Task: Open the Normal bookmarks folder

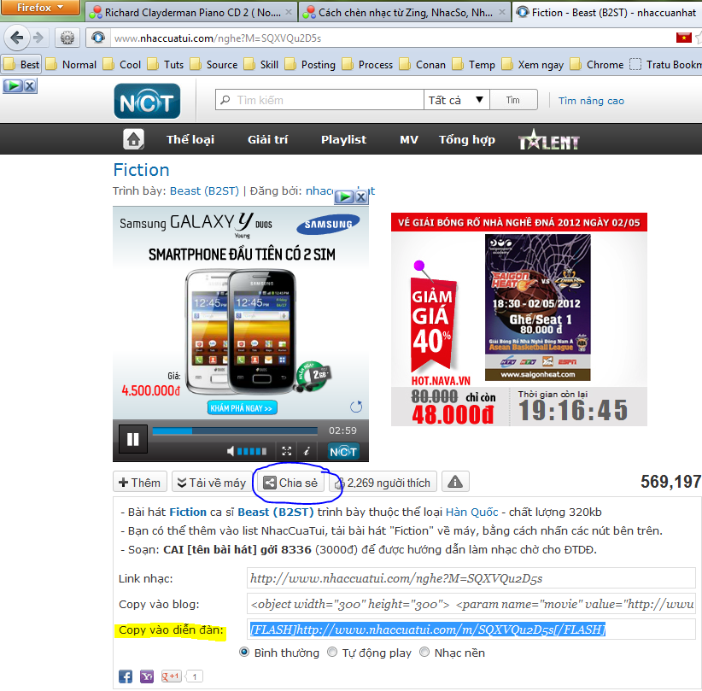Action: tap(72, 64)
